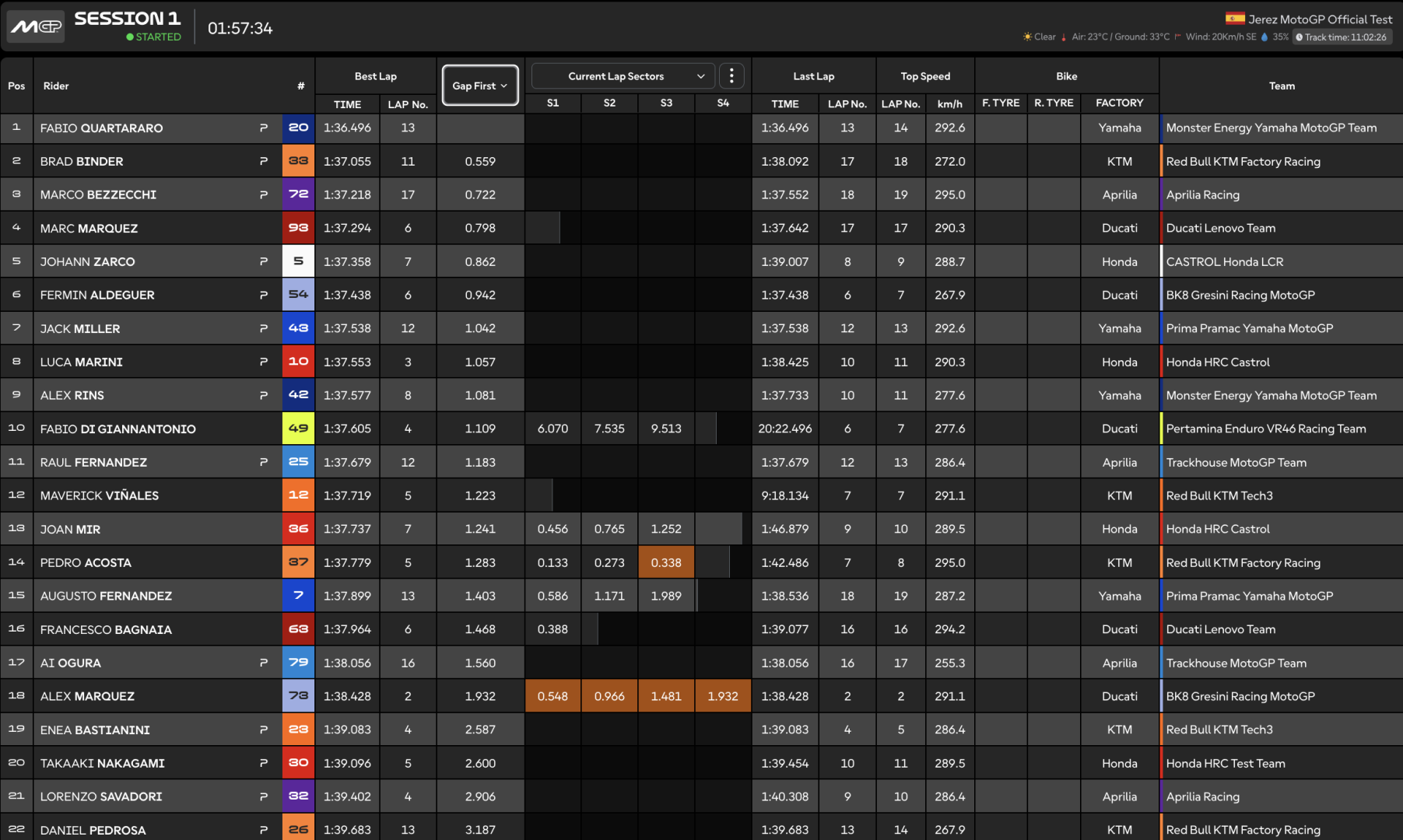Image resolution: width=1403 pixels, height=840 pixels.
Task: Click pit icon in Daniel Pedrosa row
Action: tap(264, 830)
